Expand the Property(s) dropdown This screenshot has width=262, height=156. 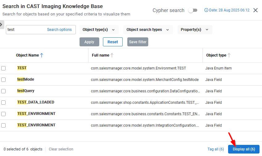click(194, 30)
